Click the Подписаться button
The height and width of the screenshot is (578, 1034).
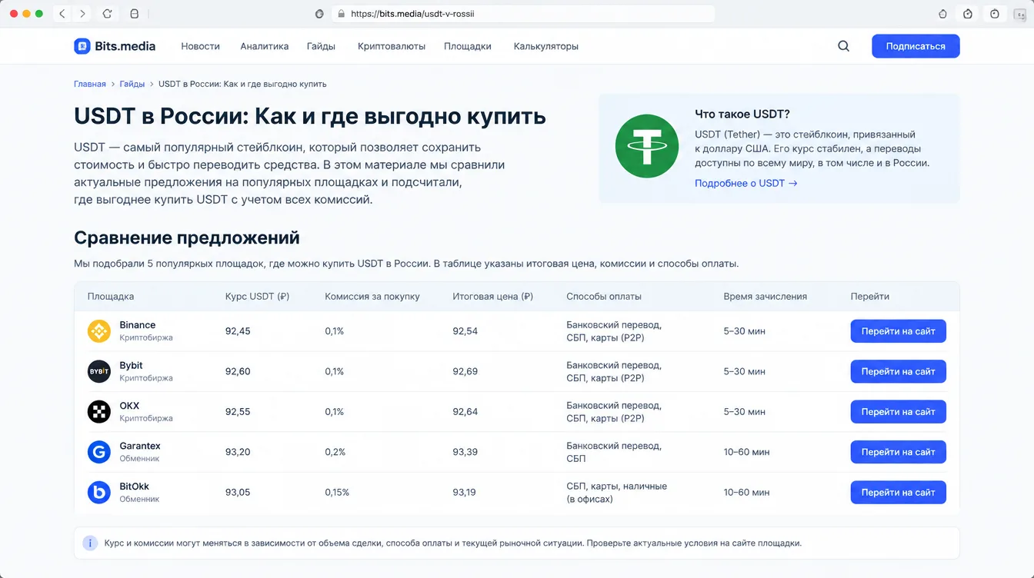click(916, 46)
